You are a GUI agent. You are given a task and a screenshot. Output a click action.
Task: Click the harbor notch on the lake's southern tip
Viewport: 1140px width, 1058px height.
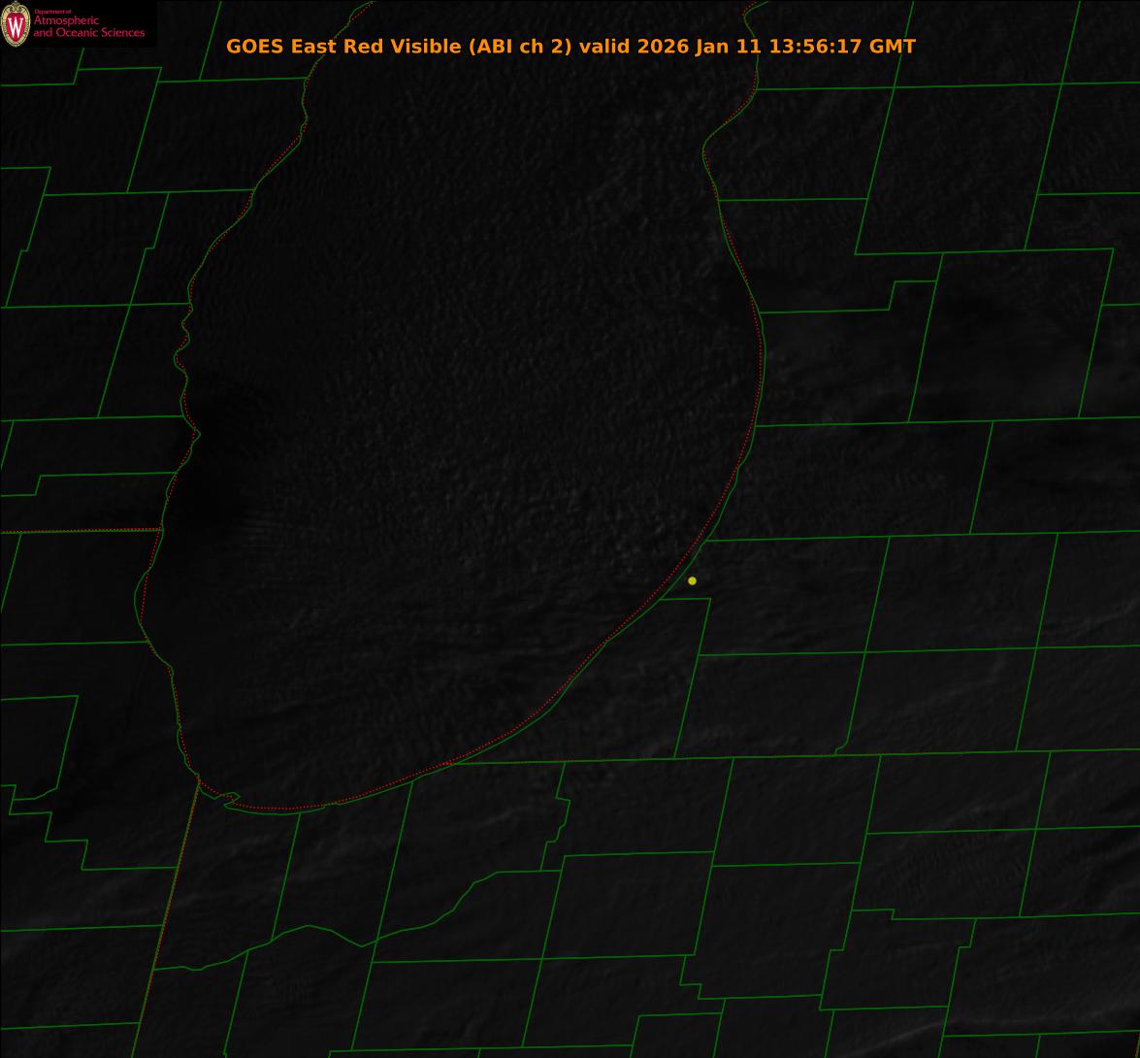click(228, 798)
